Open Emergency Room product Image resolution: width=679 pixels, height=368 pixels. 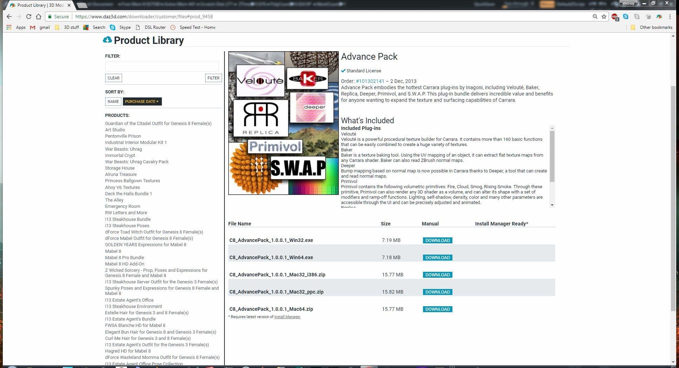coord(123,206)
